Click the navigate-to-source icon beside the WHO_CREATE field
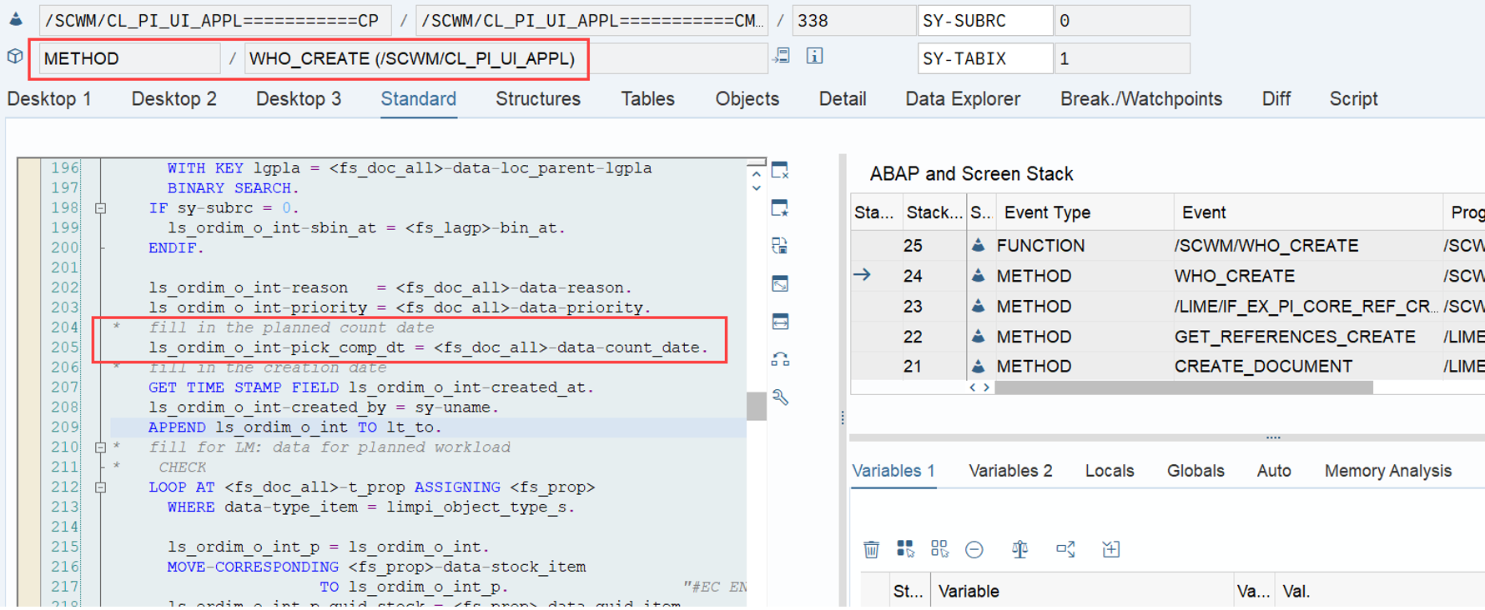 pyautogui.click(x=782, y=56)
